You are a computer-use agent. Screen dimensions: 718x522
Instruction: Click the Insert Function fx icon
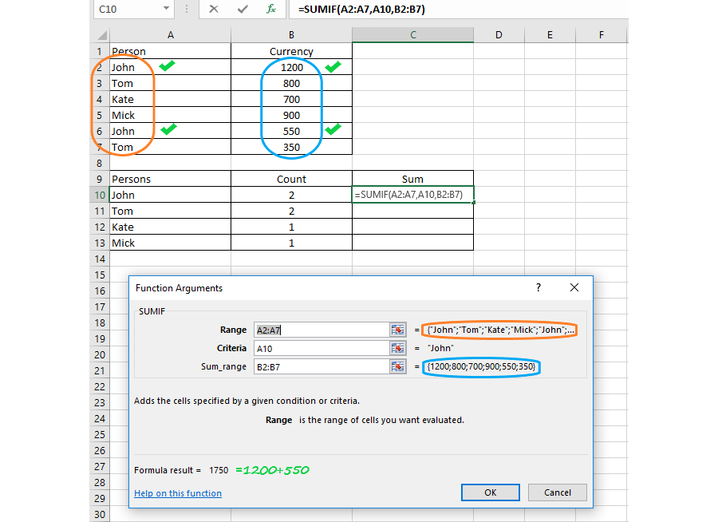[271, 9]
